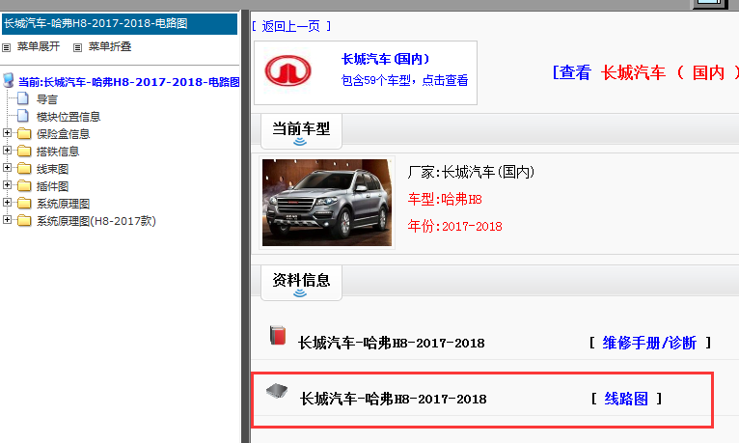Select the 资料信息 tab

point(301,283)
